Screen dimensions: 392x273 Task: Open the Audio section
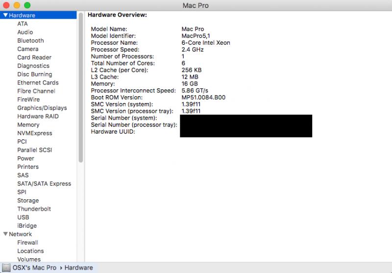tap(25, 32)
